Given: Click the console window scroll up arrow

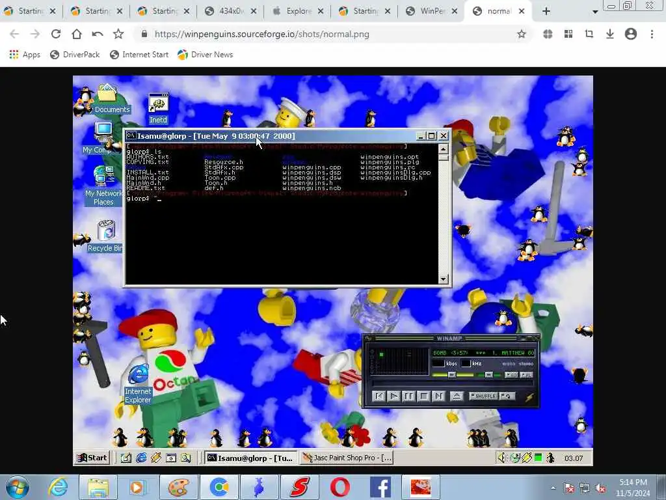Looking at the screenshot, I should click(443, 149).
